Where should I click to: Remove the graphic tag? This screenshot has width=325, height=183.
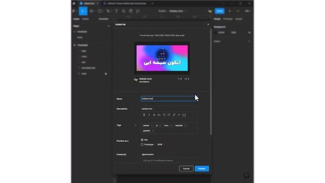152,131
